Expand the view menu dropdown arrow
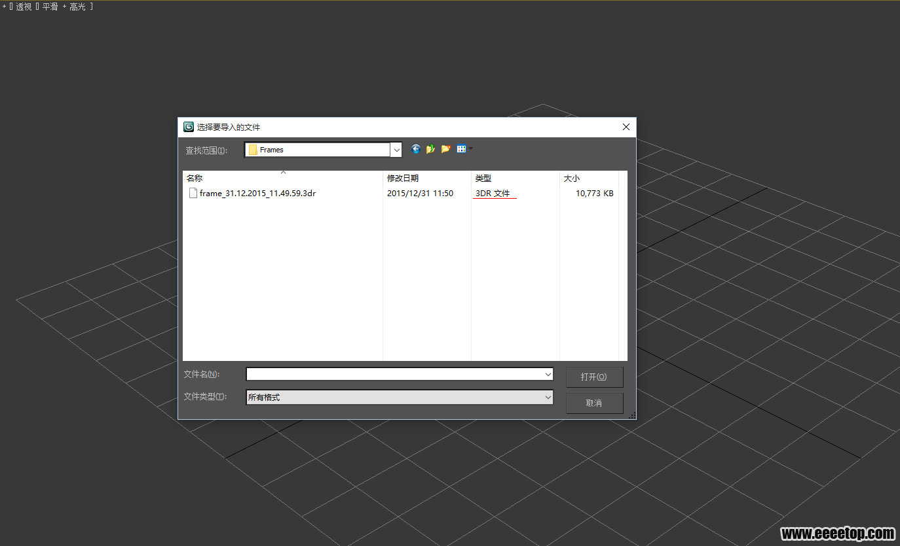The width and height of the screenshot is (900, 546). coord(470,149)
